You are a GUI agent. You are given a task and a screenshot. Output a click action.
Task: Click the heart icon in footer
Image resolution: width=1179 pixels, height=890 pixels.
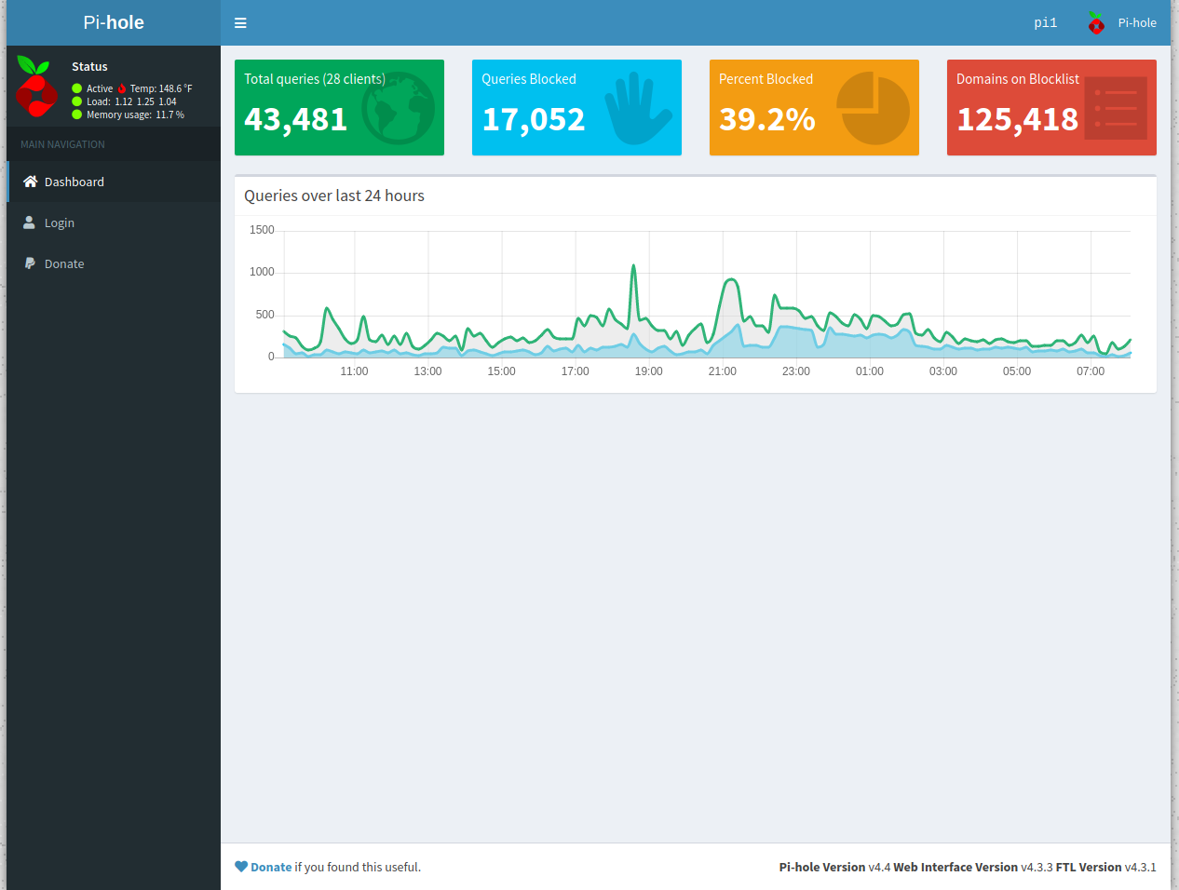[241, 867]
